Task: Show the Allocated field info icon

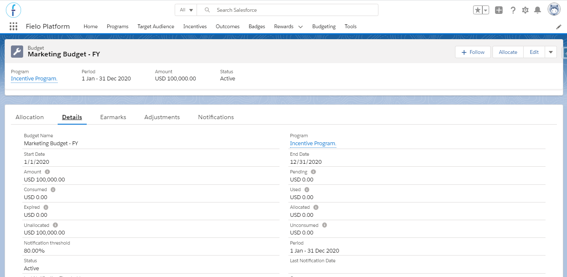Action: (316, 207)
